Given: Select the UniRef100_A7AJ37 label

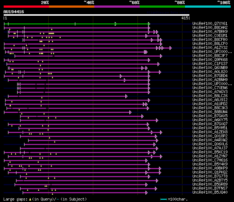Looking at the screenshot, I should [x=210, y=148].
